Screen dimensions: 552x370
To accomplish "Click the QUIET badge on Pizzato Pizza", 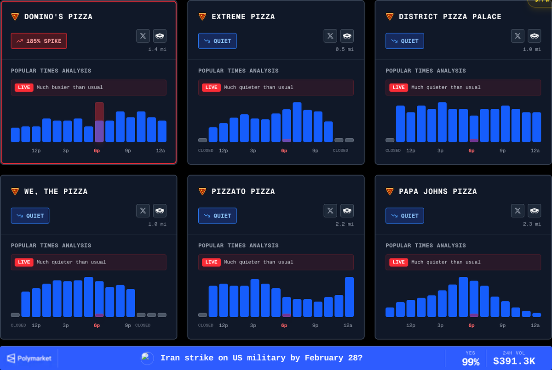I will pos(217,216).
